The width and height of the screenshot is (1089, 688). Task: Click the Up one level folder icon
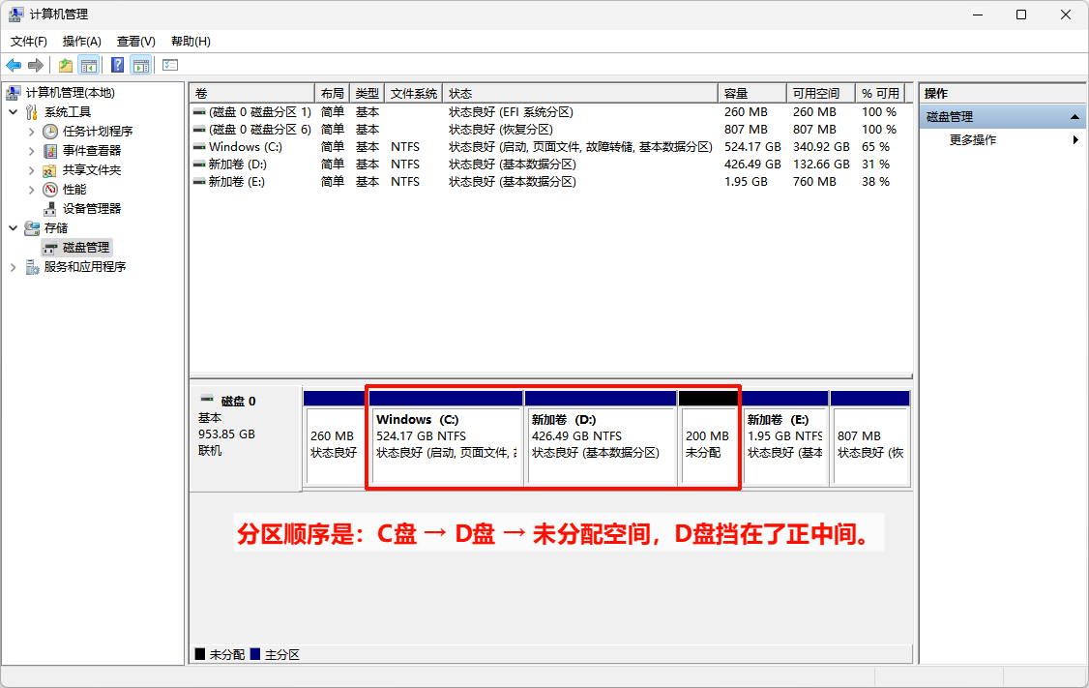[66, 66]
